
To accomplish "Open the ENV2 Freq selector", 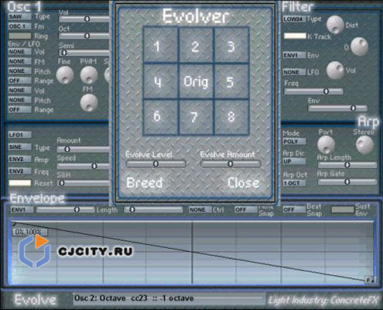I will coord(20,171).
